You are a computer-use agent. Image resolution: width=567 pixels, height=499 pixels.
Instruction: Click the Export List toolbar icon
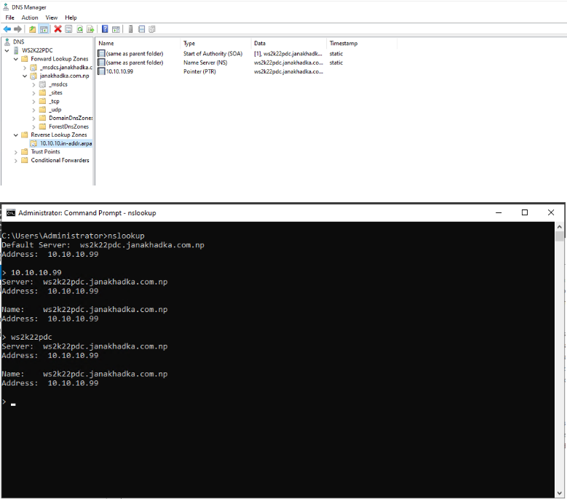point(90,29)
